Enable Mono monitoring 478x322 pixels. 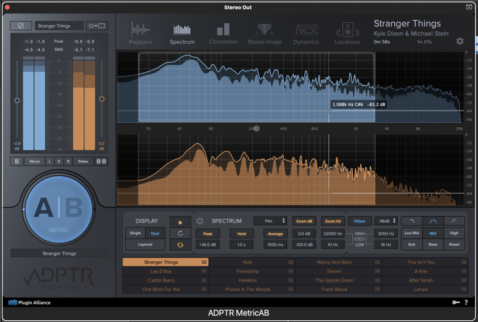click(x=35, y=161)
